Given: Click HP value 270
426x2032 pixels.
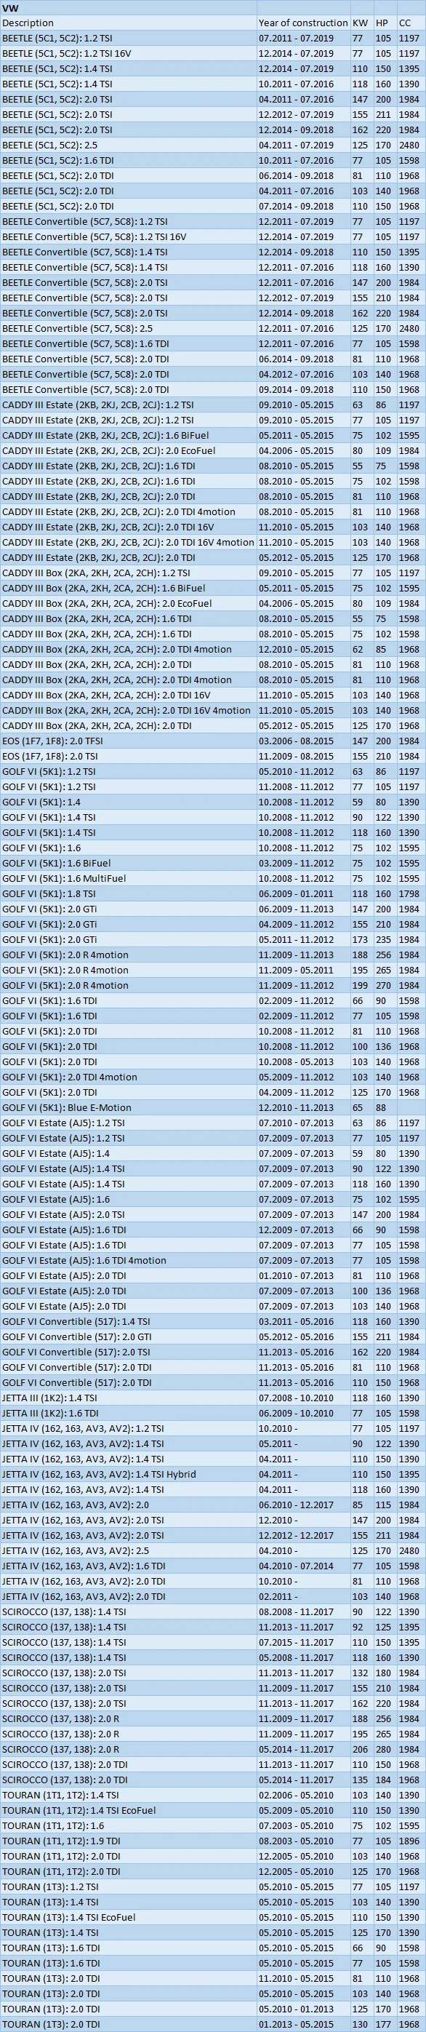Looking at the screenshot, I should point(383,985).
